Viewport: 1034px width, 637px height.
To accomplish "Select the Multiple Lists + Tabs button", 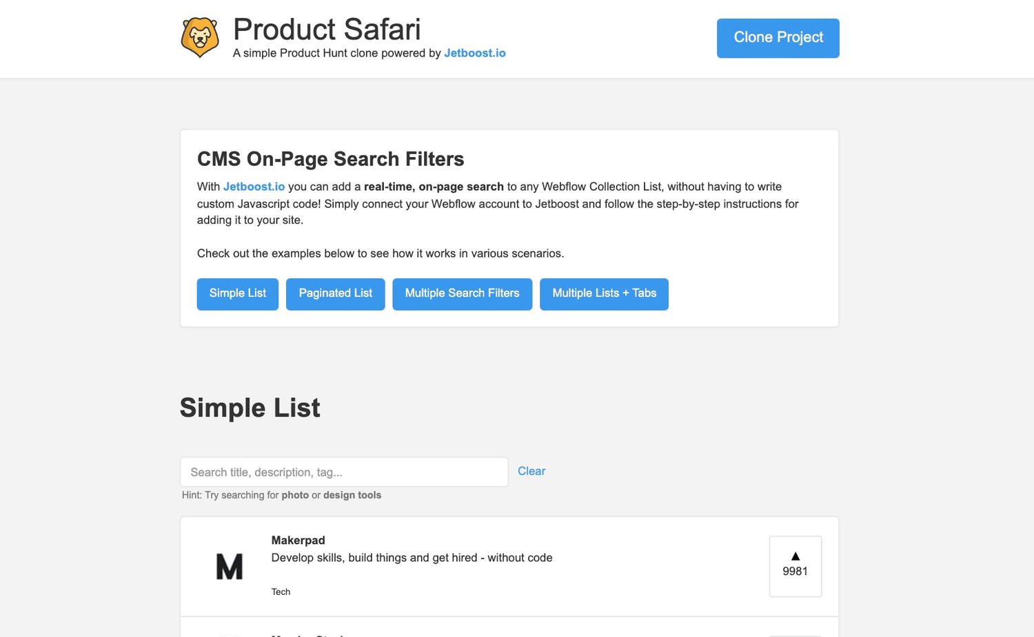I will click(604, 294).
